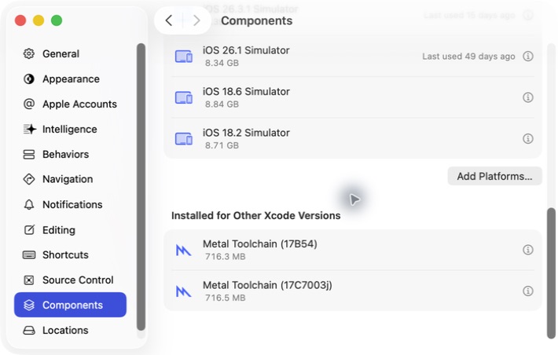Go back with the left chevron
This screenshot has height=355, width=558.
coord(169,20)
